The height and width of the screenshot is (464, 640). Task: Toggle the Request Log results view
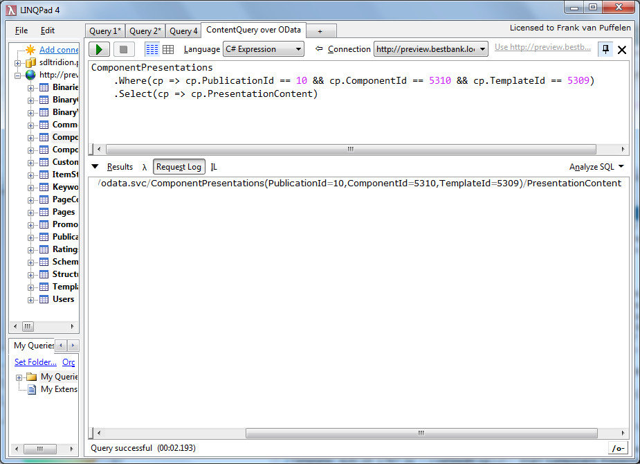(179, 167)
